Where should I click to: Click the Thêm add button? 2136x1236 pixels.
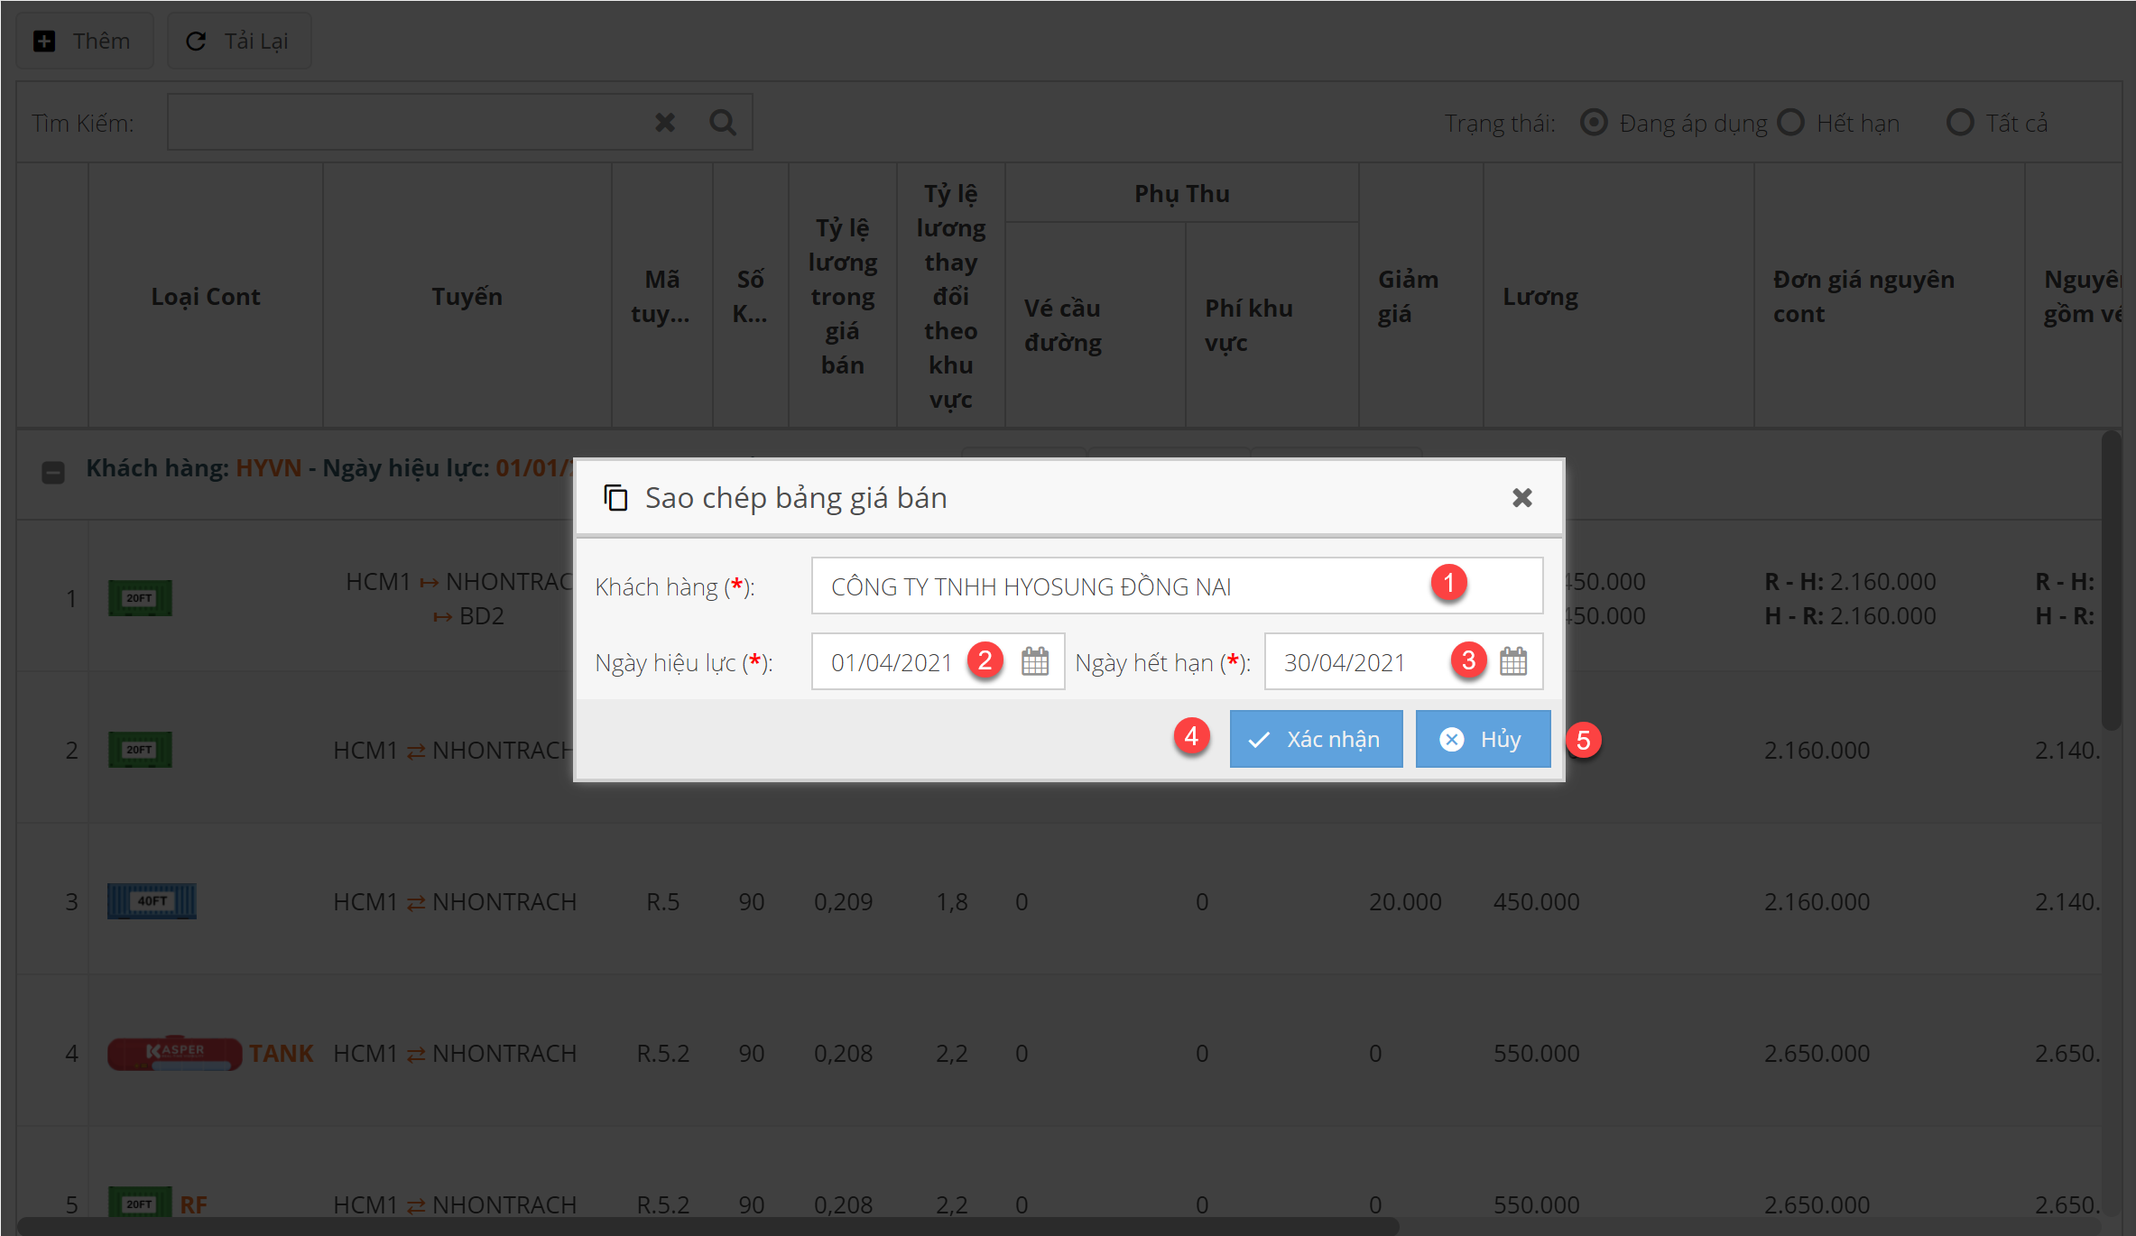point(84,41)
